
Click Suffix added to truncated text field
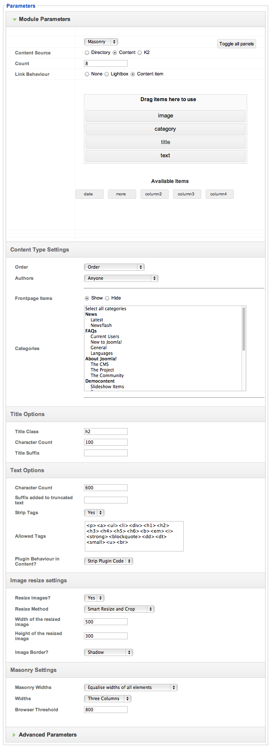(x=106, y=500)
